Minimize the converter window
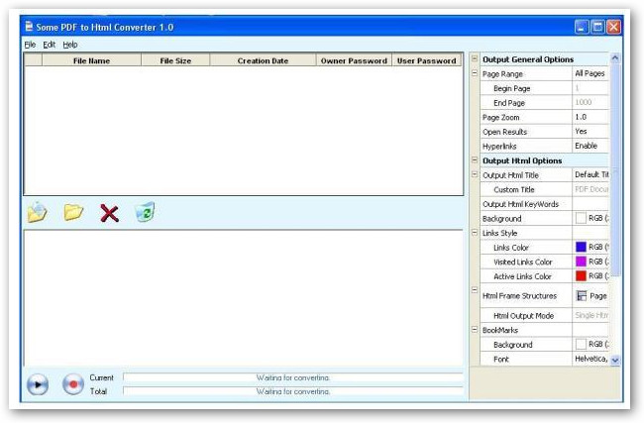This screenshot has height=423, width=644. (x=582, y=27)
